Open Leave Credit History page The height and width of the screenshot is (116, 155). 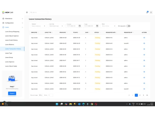point(11,40)
